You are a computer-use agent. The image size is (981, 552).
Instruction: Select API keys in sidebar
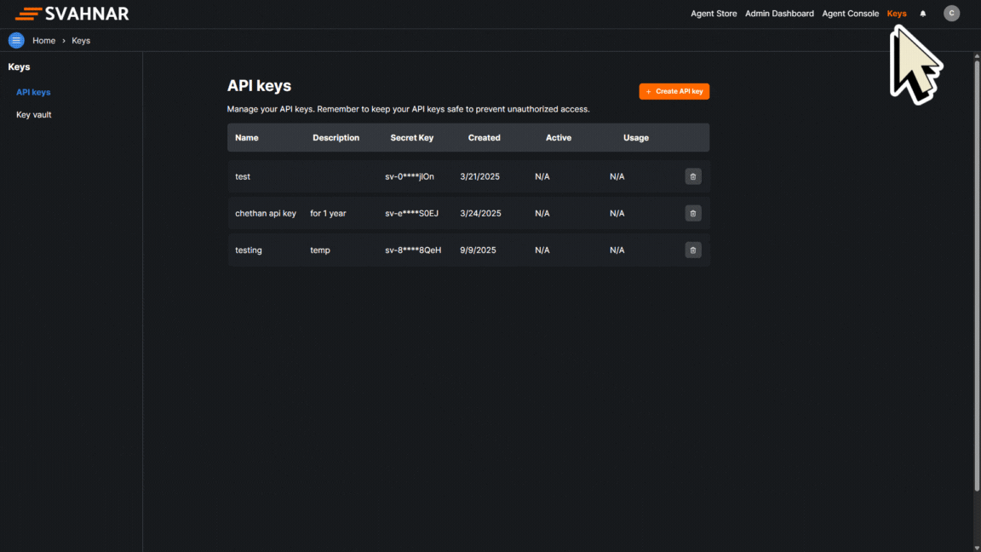click(x=33, y=92)
